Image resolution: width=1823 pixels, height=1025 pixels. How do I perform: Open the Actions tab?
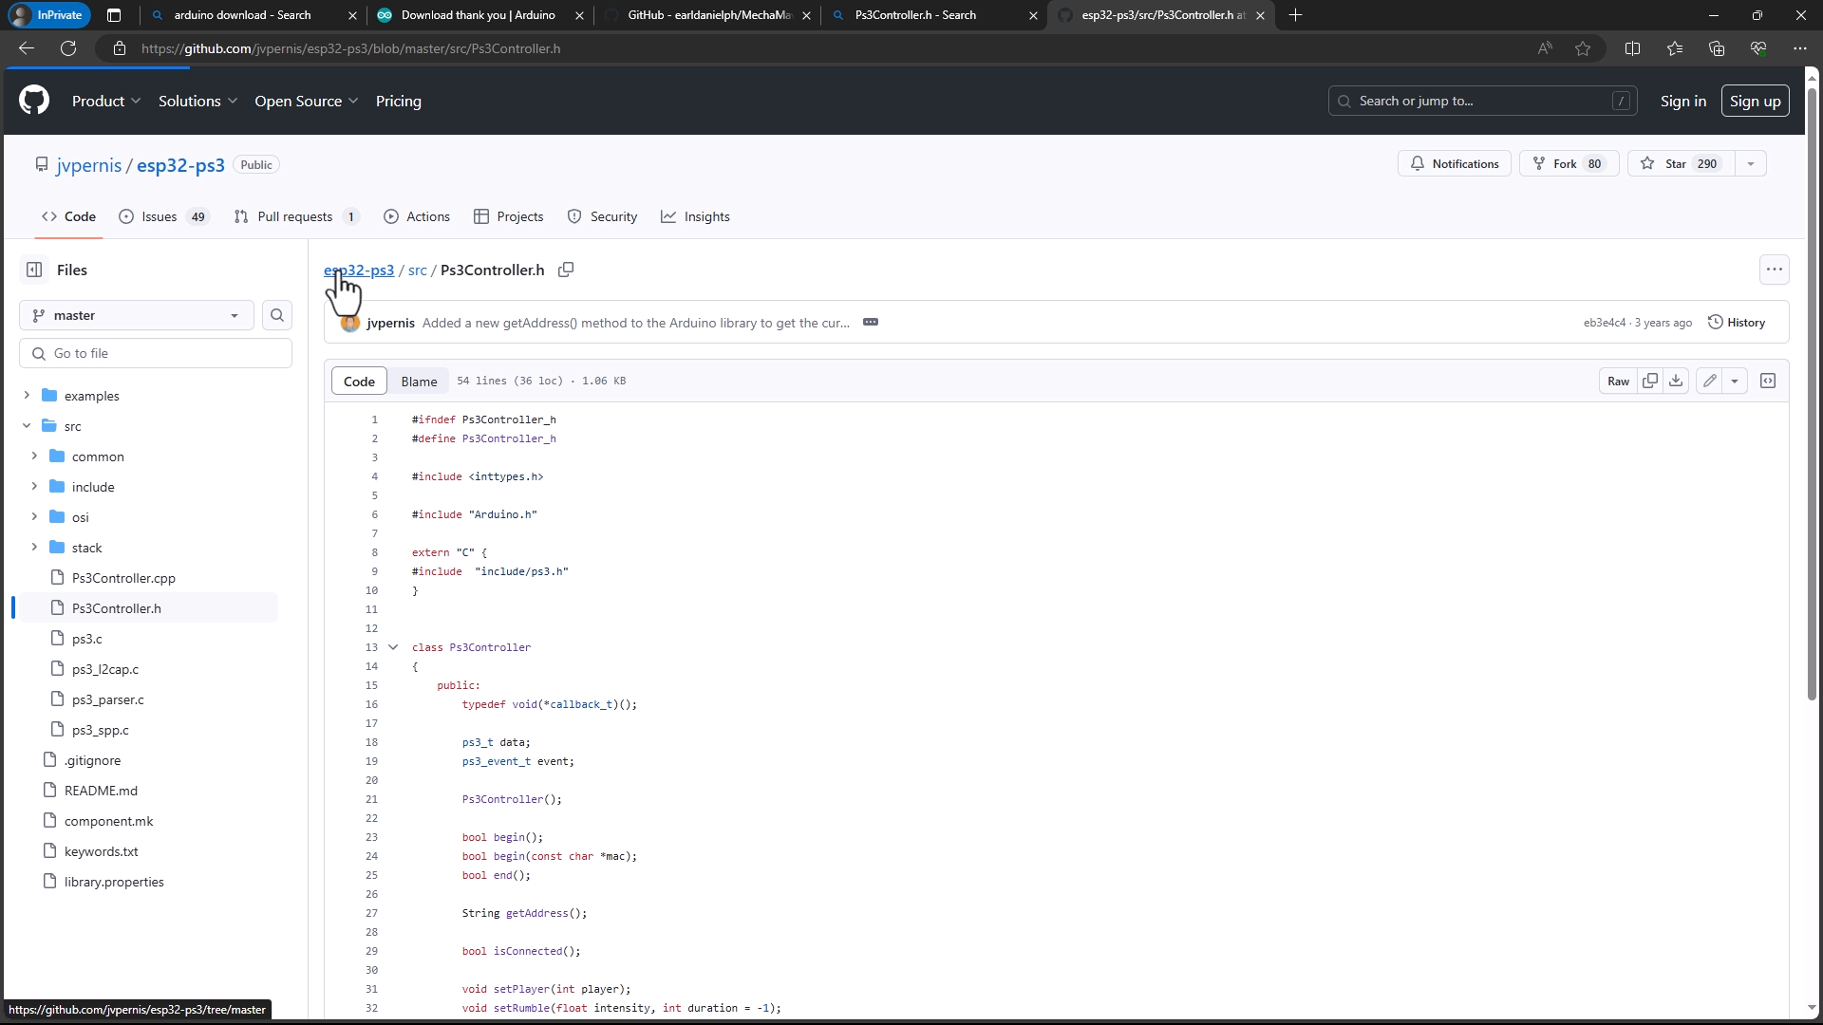[417, 217]
